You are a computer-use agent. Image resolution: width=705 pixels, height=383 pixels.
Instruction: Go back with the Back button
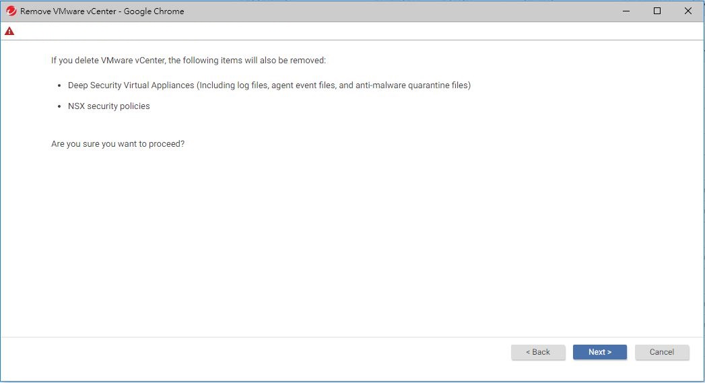[x=537, y=352]
